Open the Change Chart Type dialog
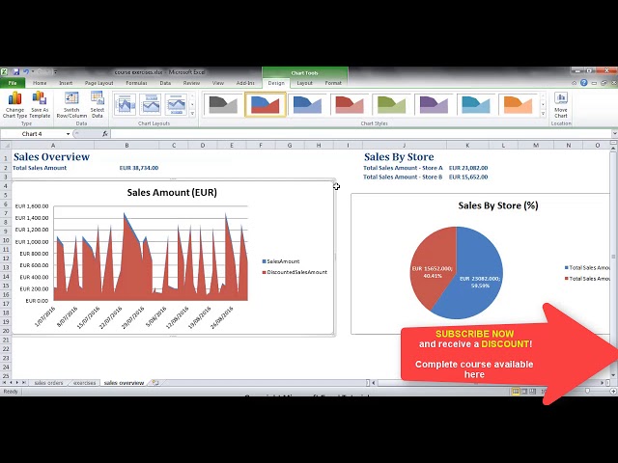The image size is (618, 463). pyautogui.click(x=15, y=105)
